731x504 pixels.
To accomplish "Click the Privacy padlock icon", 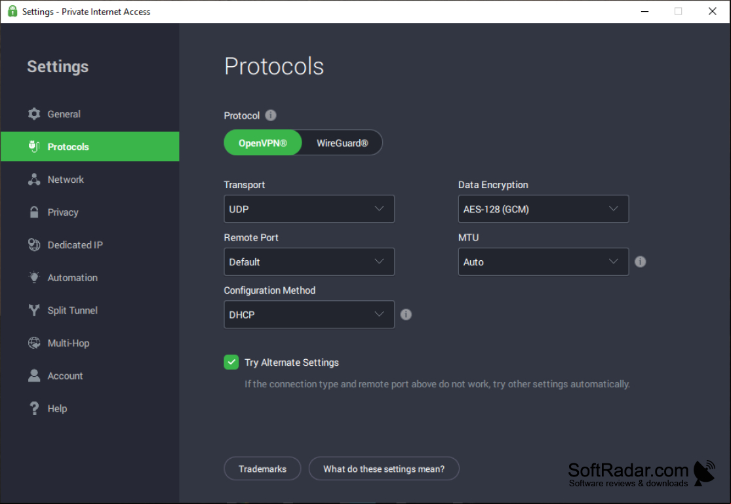I will point(34,212).
